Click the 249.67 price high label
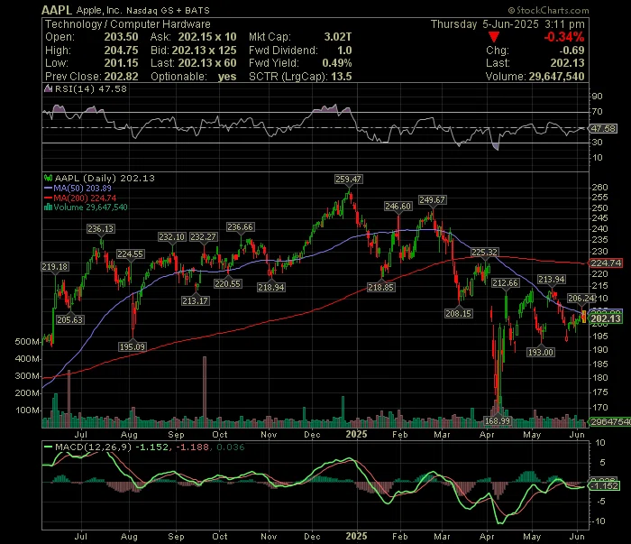The image size is (631, 544). [432, 199]
